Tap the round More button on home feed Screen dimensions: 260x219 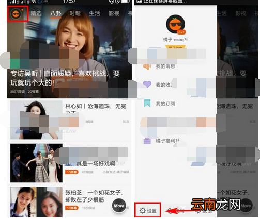tap(119, 206)
